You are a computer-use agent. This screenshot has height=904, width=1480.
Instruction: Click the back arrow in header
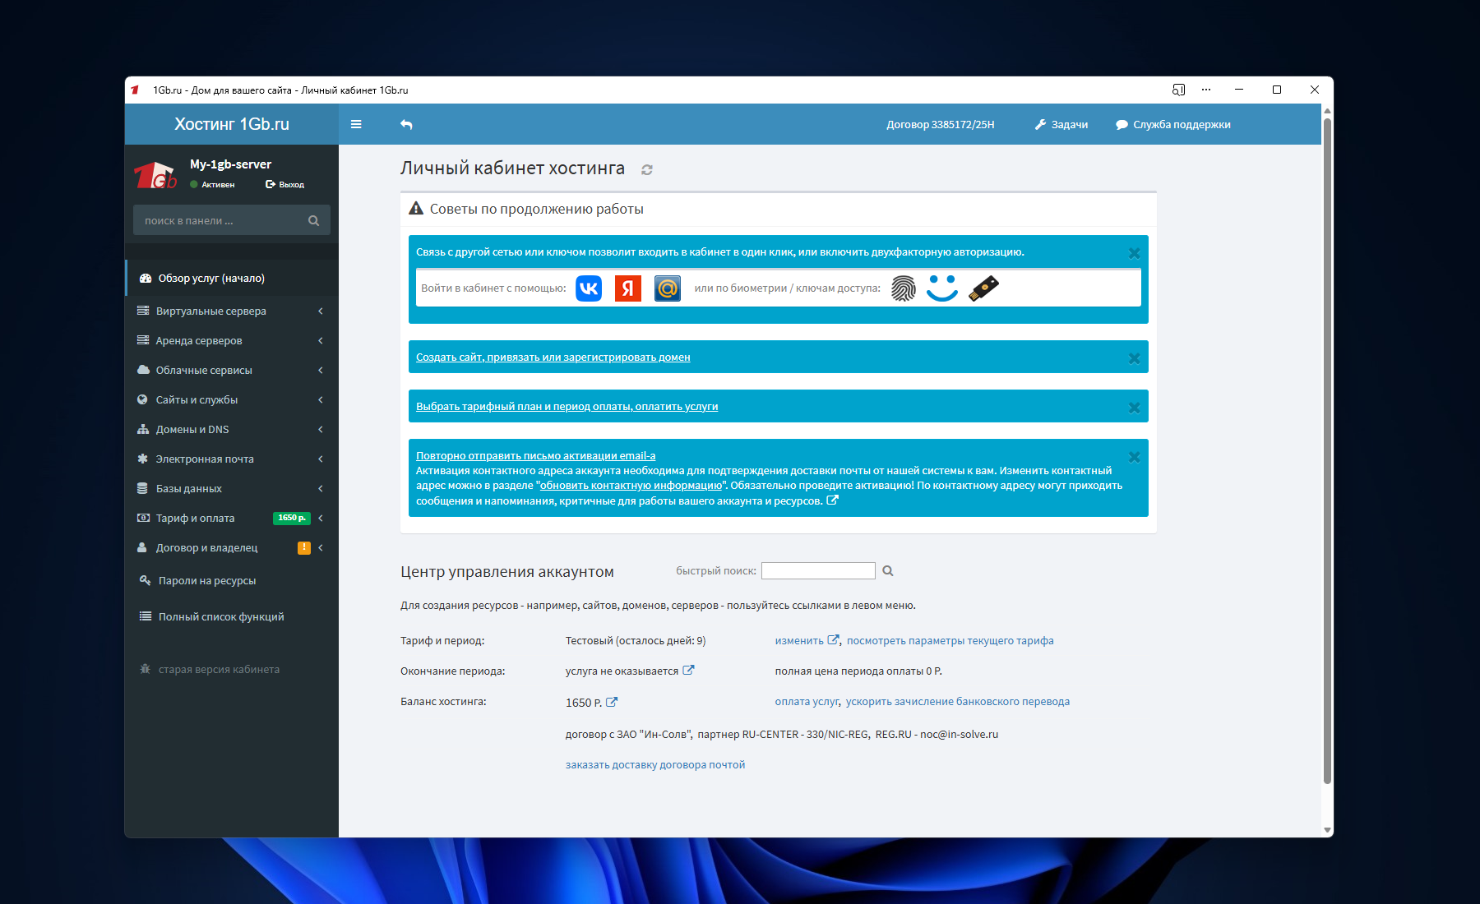click(406, 125)
